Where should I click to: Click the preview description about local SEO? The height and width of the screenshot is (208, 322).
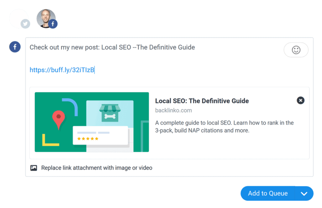224,126
